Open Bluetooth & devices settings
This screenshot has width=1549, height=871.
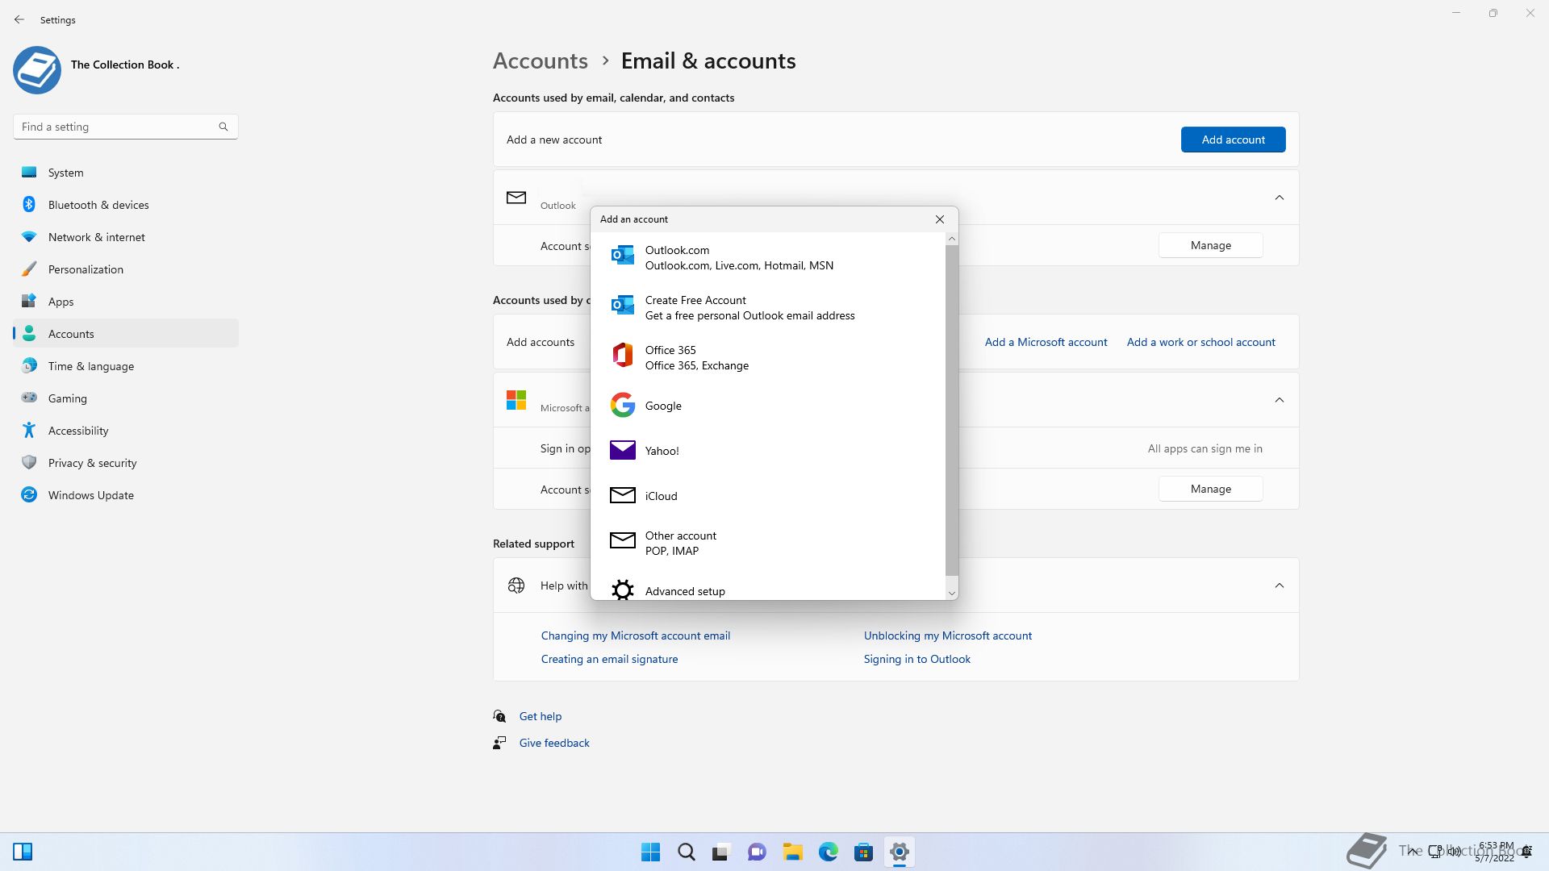(x=126, y=205)
